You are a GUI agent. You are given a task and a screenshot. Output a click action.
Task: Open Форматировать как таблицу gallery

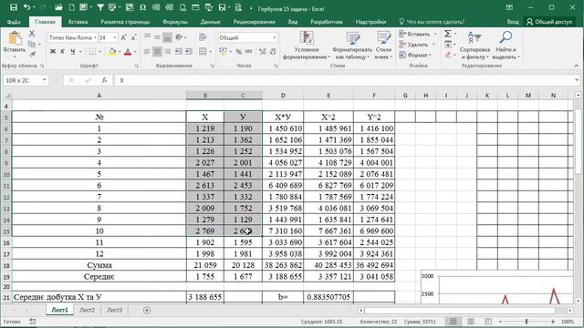352,46
